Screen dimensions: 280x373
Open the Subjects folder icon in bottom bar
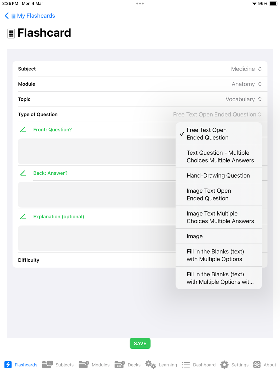coord(47,365)
